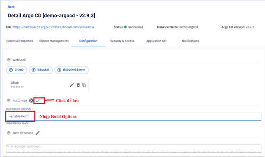Click the Time reconcile input field

(x=134, y=149)
